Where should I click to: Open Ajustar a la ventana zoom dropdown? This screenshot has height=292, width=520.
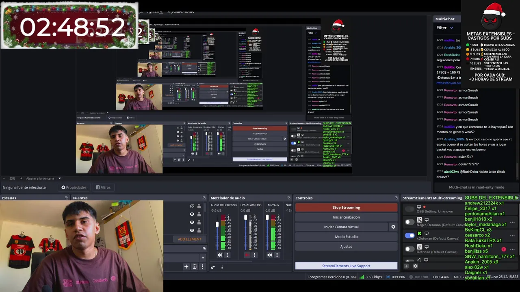click(59, 178)
